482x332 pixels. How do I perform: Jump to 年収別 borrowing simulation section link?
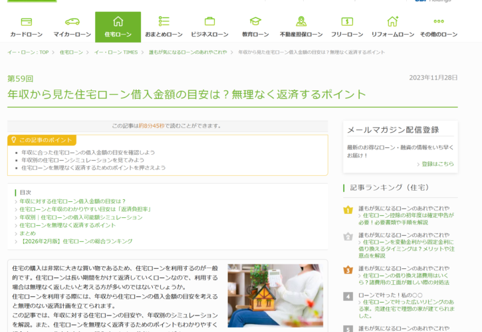[x=80, y=217]
